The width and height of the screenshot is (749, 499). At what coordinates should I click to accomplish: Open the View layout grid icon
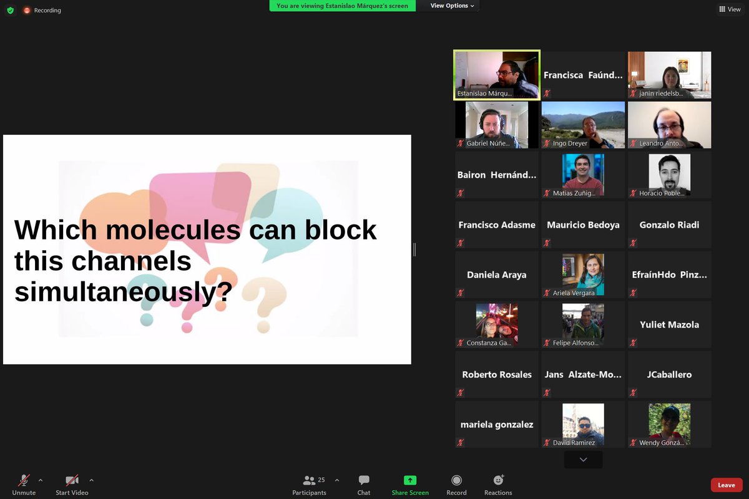[722, 9]
